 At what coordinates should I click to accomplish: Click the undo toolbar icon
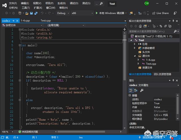click(x=42, y=13)
